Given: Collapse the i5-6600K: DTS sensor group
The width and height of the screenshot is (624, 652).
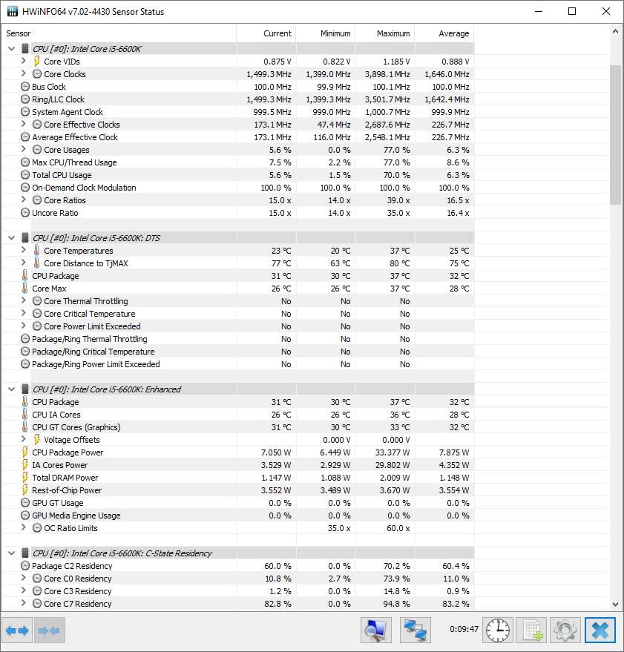Looking at the screenshot, I should (x=12, y=238).
